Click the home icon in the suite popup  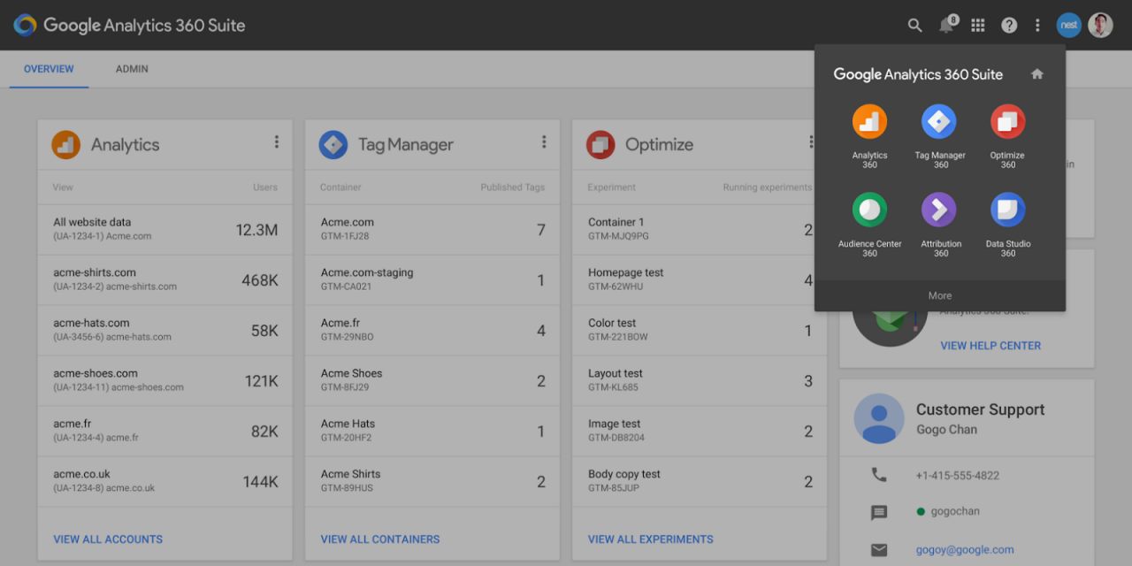coord(1037,74)
